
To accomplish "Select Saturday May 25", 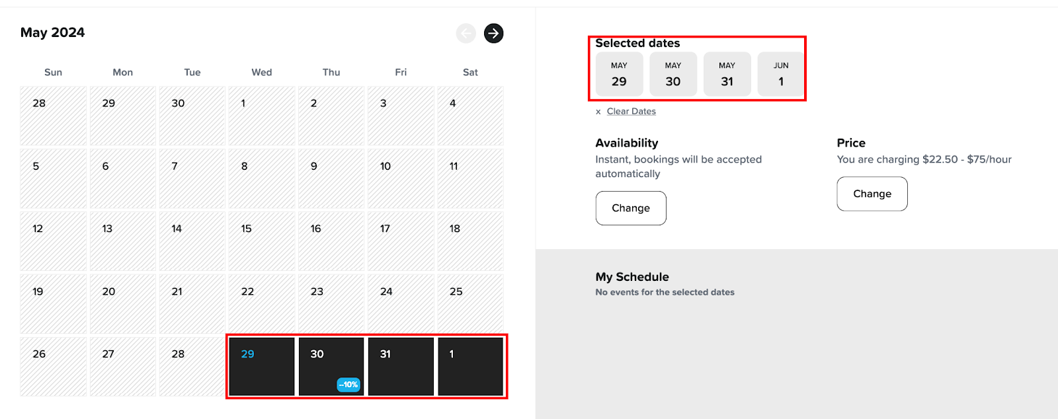I will (x=470, y=304).
